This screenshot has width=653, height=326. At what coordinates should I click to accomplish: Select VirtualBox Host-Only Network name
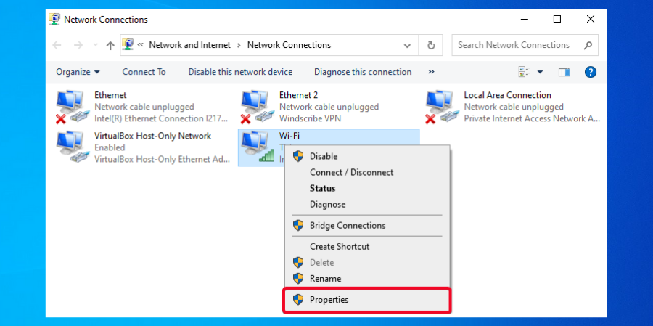tap(153, 136)
